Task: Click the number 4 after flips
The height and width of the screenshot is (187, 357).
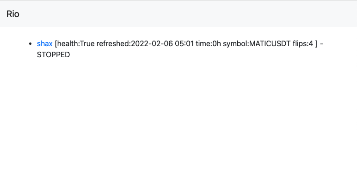Action: click(311, 43)
